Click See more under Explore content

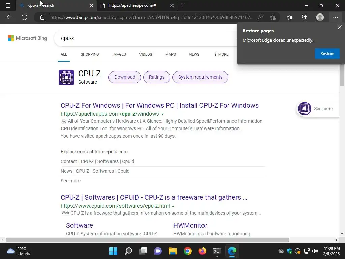[x=70, y=181]
